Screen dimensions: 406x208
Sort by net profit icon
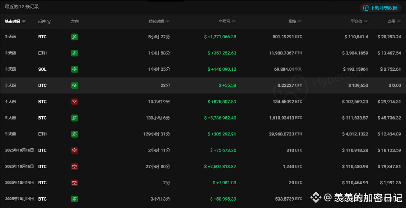click(x=234, y=21)
